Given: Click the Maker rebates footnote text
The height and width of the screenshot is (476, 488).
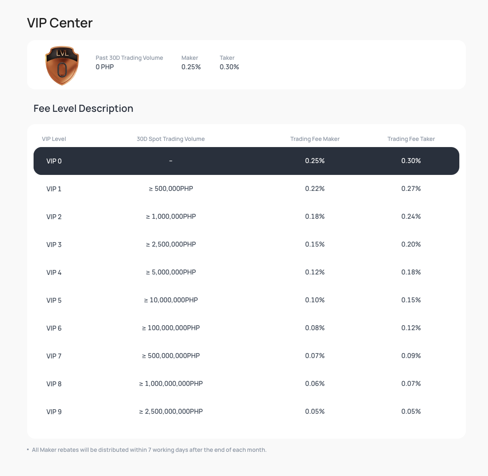Looking at the screenshot, I should (x=149, y=449).
